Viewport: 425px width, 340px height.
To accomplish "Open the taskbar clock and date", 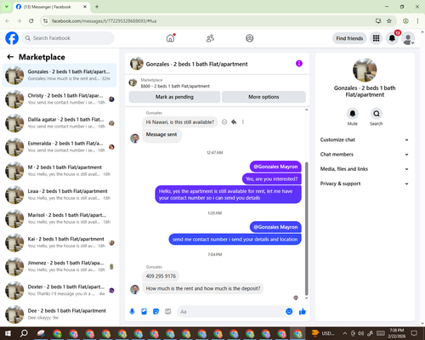I will tap(396, 333).
